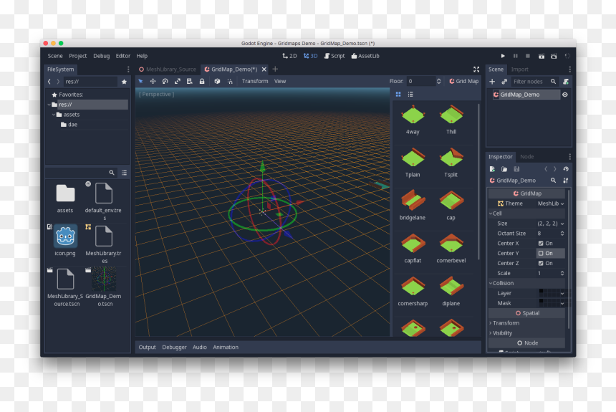This screenshot has height=412, width=616.
Task: Click the Inspector save resource icon
Action: tap(516, 169)
